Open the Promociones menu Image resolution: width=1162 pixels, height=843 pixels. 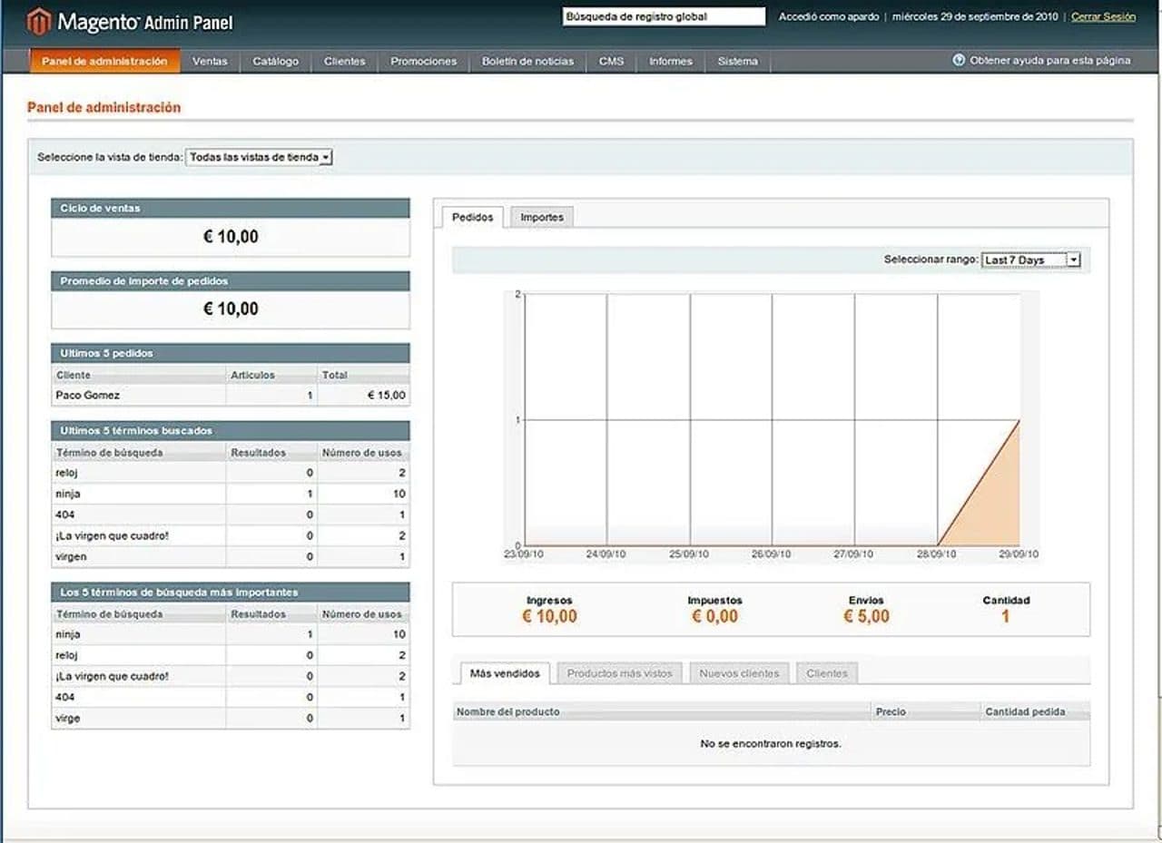[x=423, y=61]
